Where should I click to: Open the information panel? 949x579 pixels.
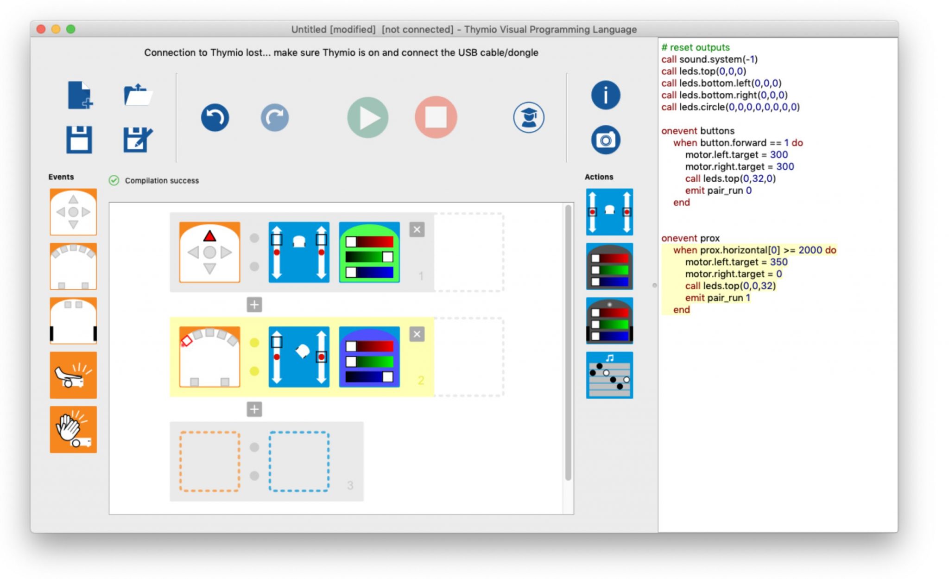tap(606, 95)
